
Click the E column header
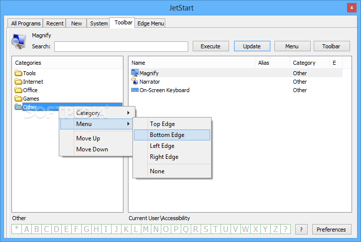[x=336, y=63]
